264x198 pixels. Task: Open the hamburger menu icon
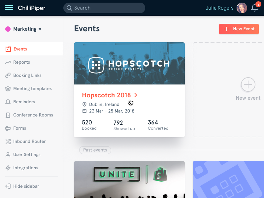pos(9,8)
